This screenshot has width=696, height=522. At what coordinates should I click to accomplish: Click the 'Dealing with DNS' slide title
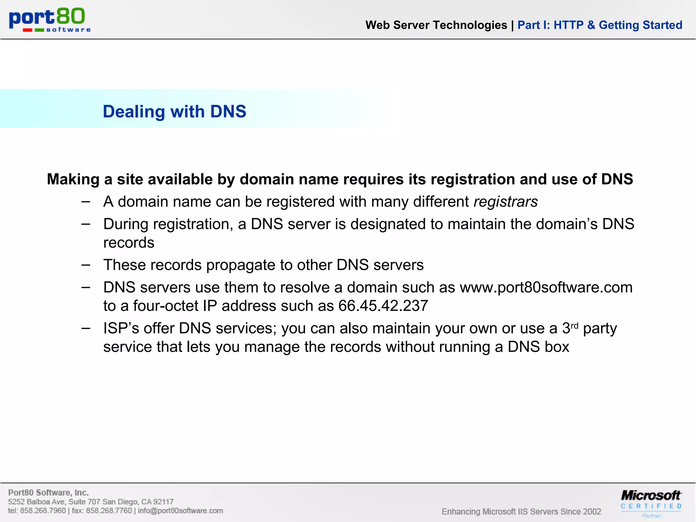174,111
